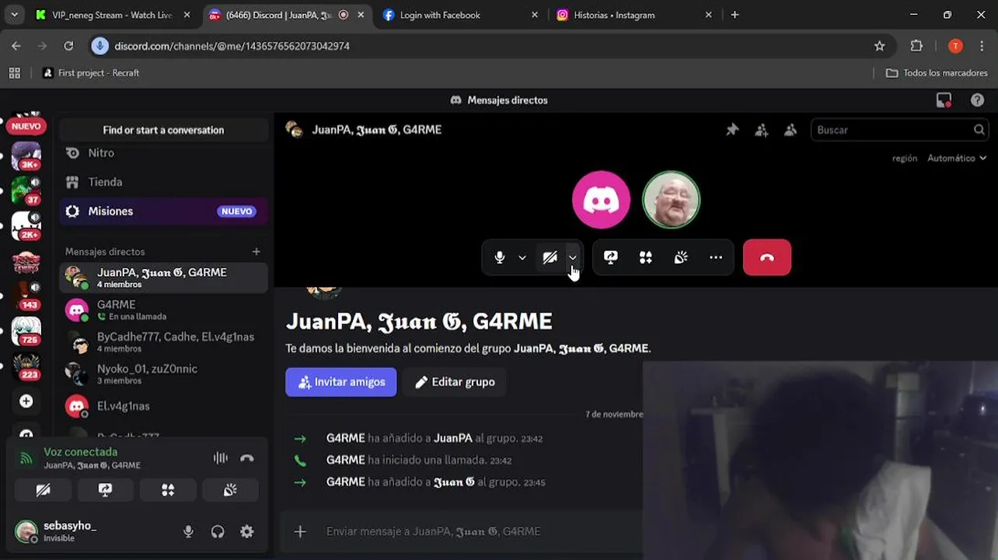Open the server with 2K+ badge

(26, 226)
